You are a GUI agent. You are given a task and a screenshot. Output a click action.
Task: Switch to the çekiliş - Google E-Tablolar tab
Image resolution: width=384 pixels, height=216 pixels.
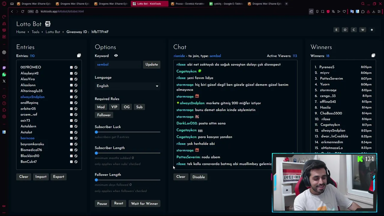coord(226,4)
